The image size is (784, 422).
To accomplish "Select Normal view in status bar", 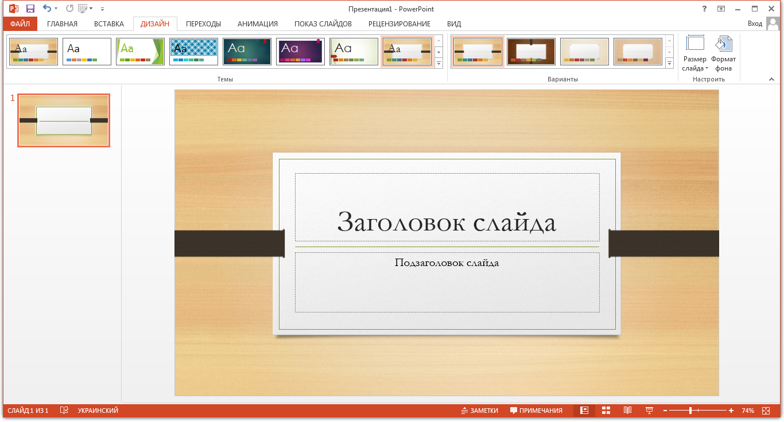I will point(584,410).
